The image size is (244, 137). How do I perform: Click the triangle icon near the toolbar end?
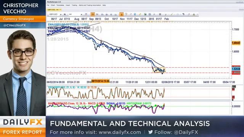tap(194, 14)
